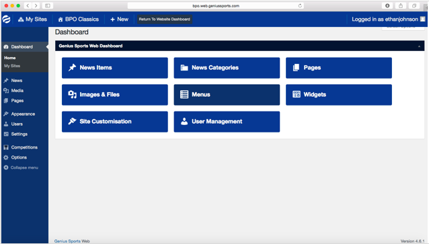The width and height of the screenshot is (429, 244).
Task: Collapse the Genius Sports Web Dashboard panel
Action: coord(419,46)
